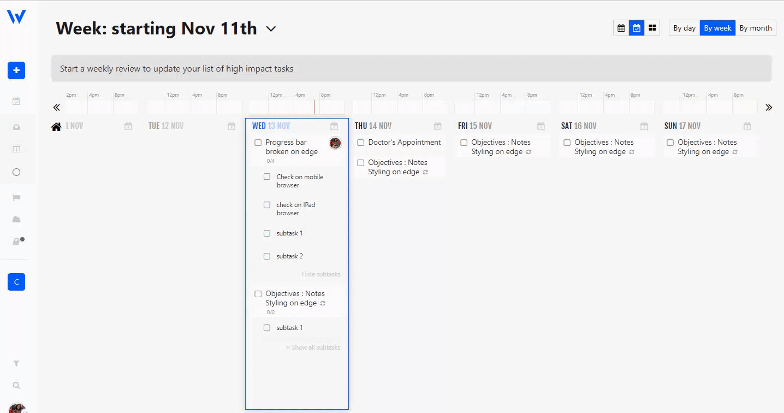Click the filter icon in the left sidebar
The width and height of the screenshot is (784, 413).
16,363
